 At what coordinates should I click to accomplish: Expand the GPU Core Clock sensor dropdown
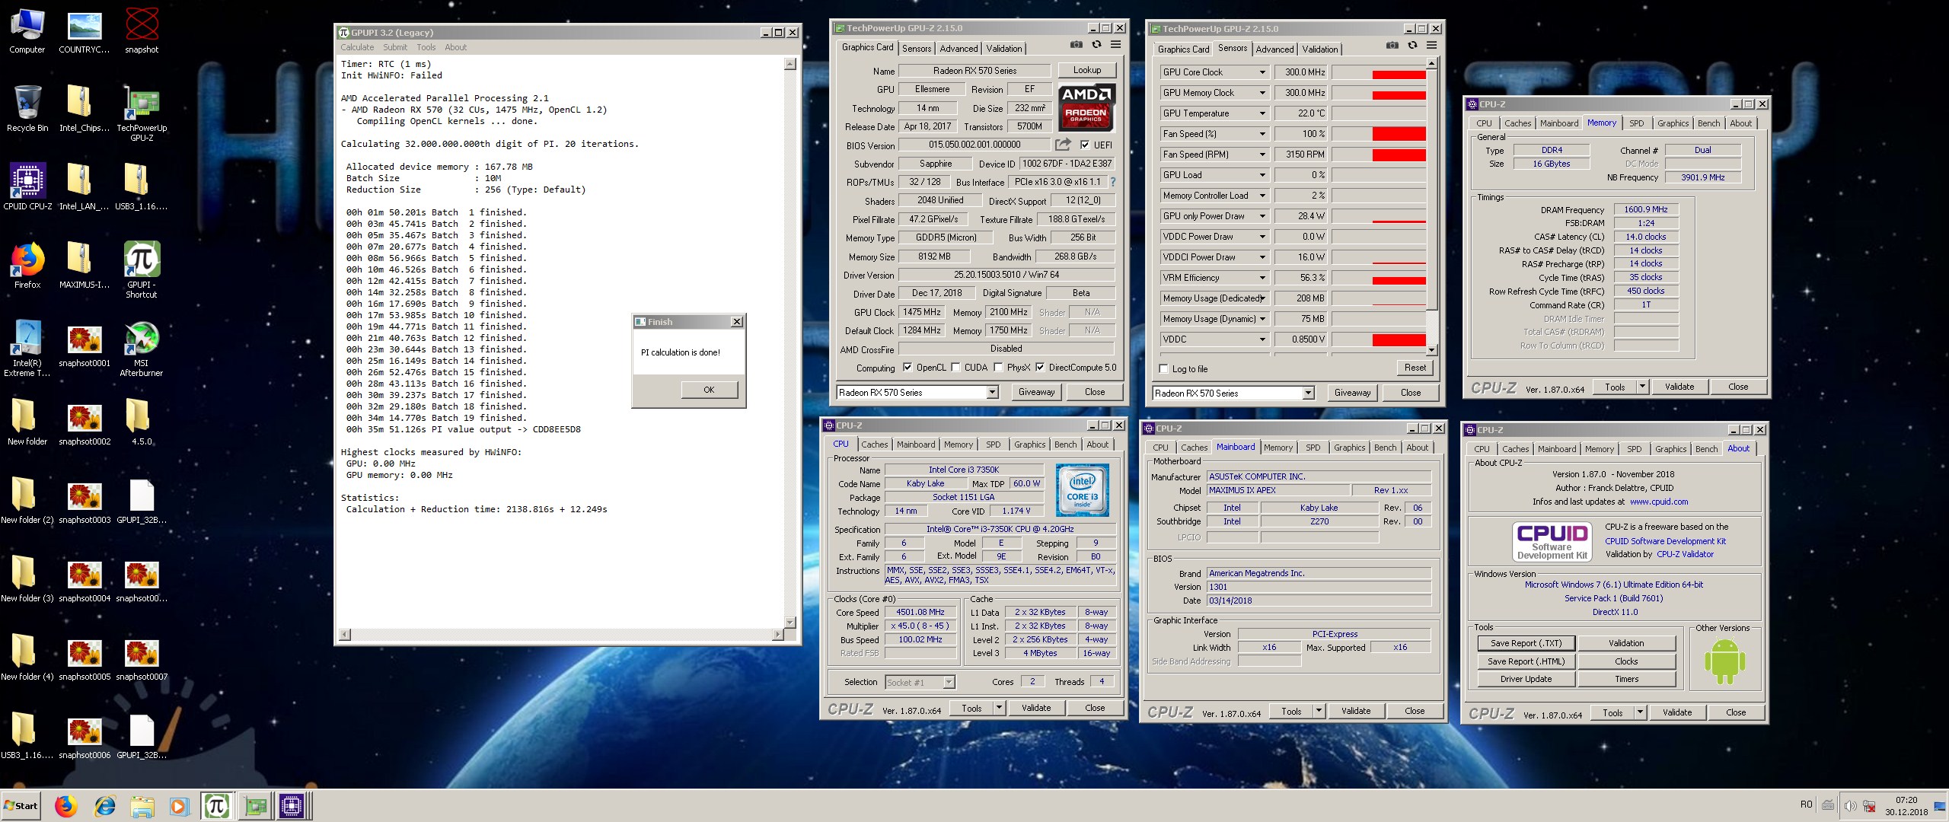pyautogui.click(x=1262, y=72)
